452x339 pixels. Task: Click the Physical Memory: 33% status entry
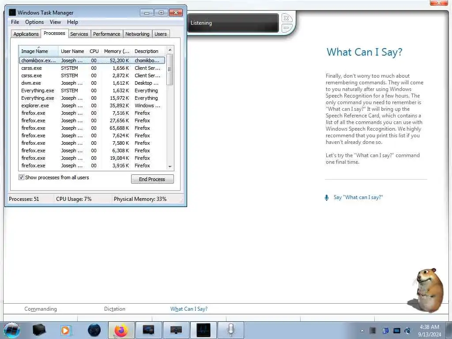(x=140, y=199)
